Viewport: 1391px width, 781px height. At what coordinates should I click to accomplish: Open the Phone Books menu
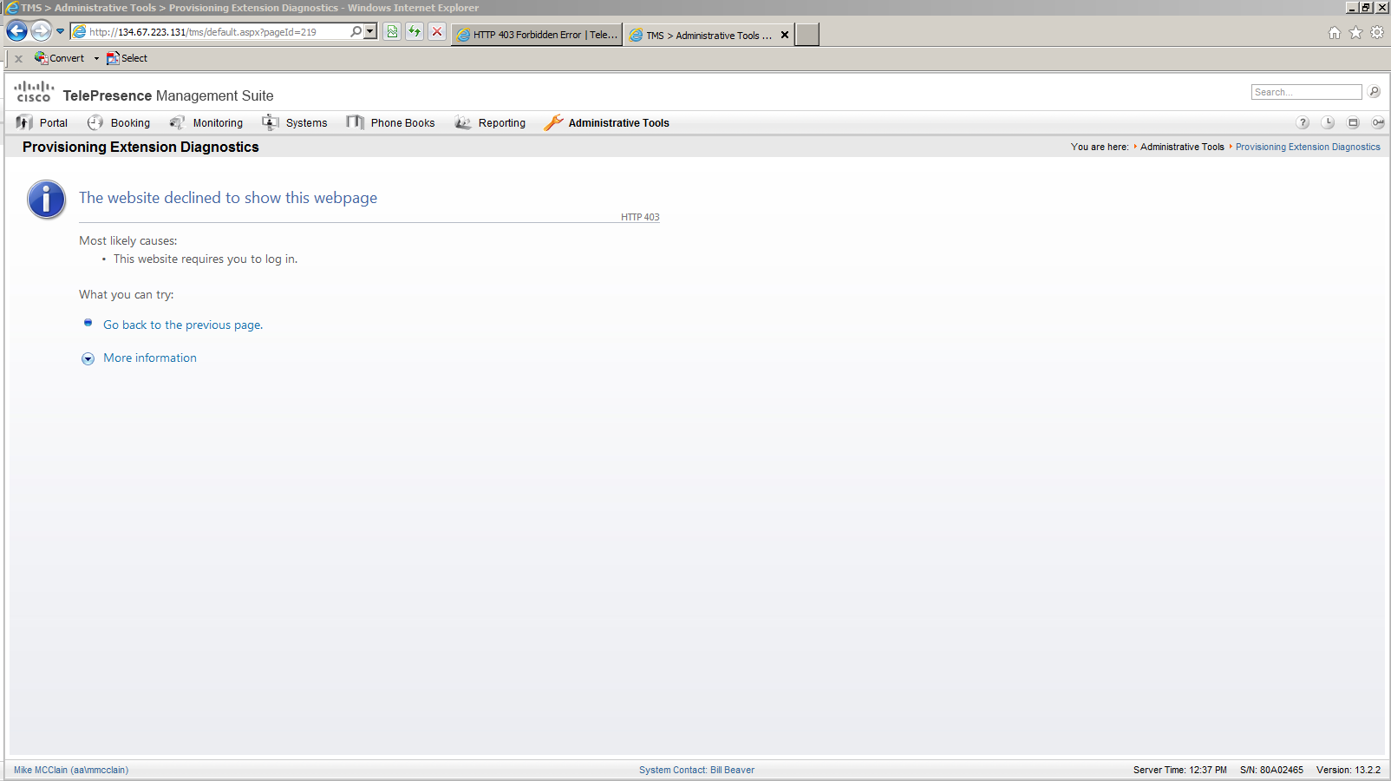click(390, 122)
